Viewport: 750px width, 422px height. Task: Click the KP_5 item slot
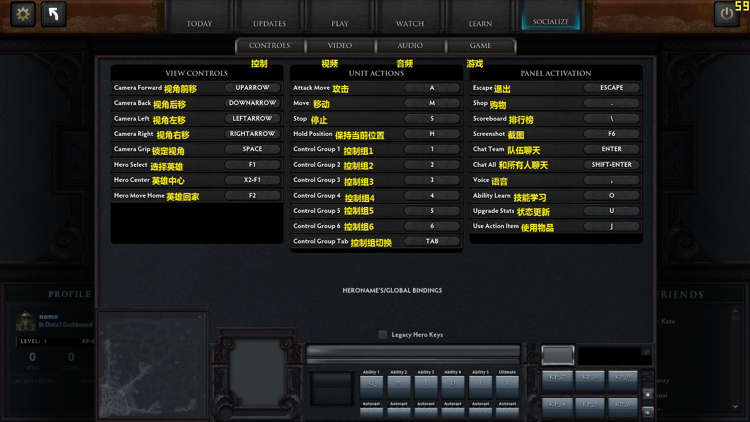[590, 407]
